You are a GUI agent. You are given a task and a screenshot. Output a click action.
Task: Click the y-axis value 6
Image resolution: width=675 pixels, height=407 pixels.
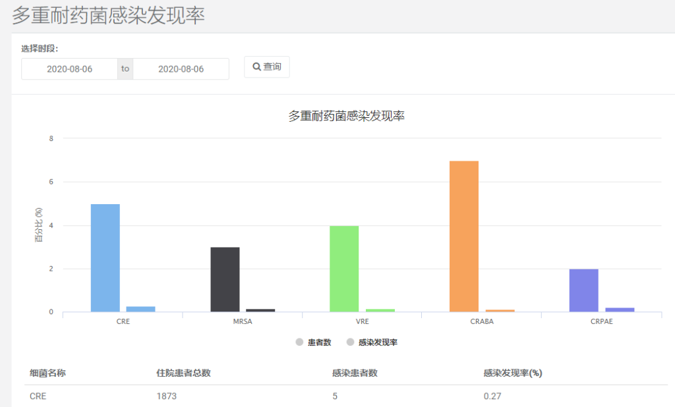point(51,182)
